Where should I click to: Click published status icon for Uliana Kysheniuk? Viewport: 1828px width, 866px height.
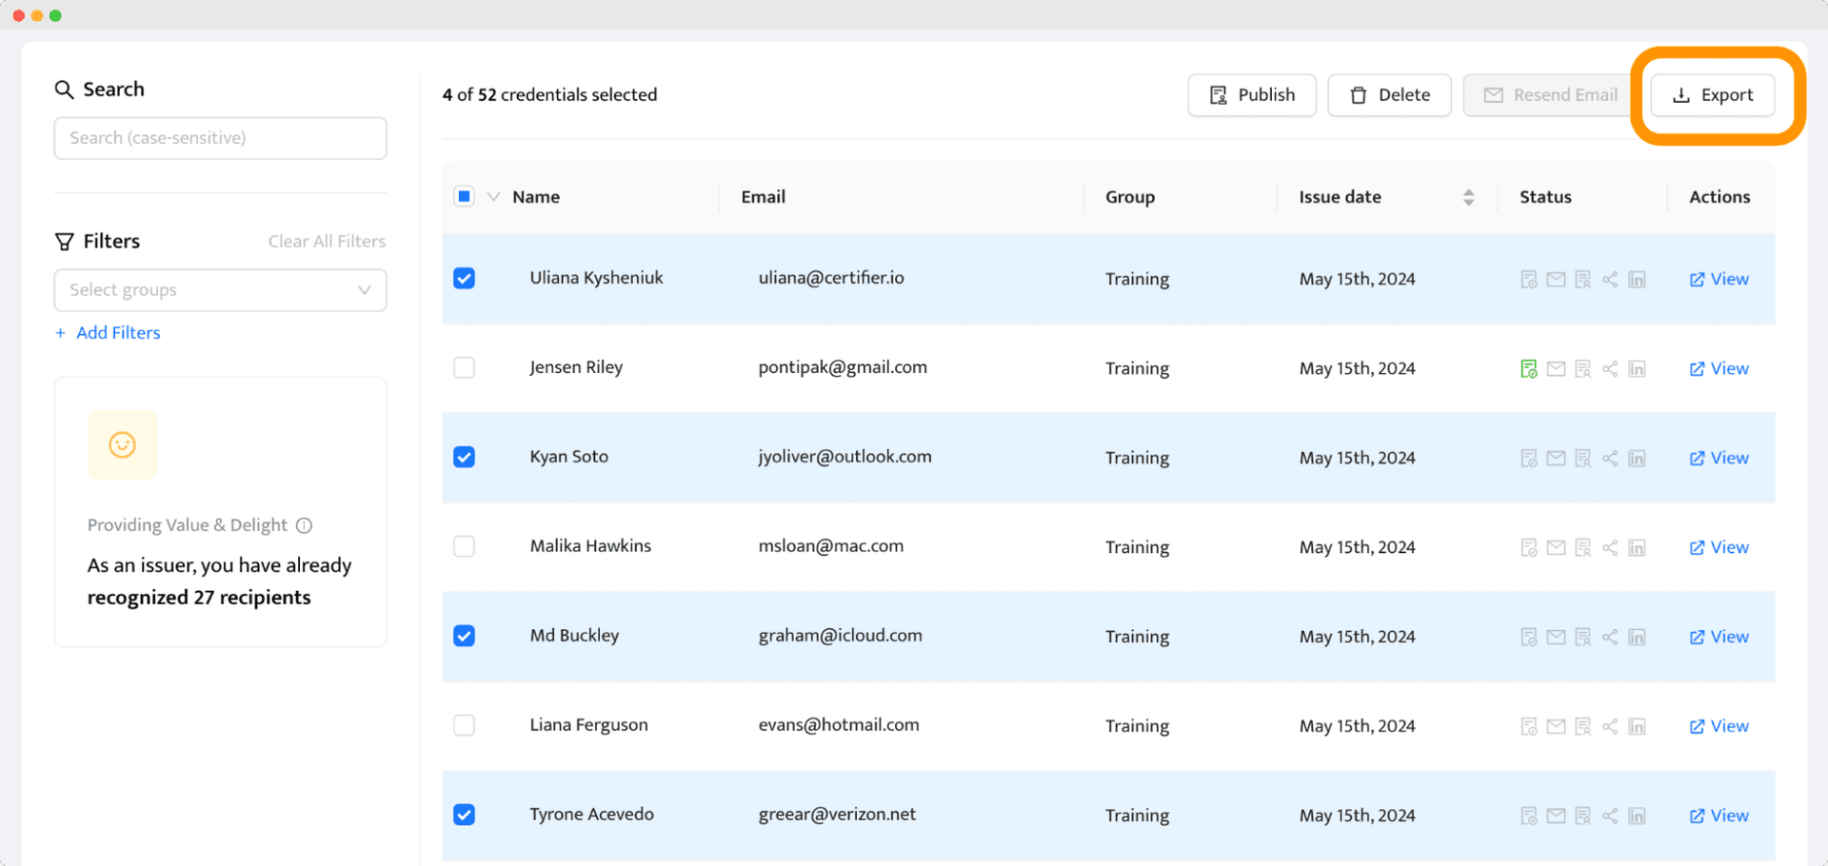point(1529,279)
